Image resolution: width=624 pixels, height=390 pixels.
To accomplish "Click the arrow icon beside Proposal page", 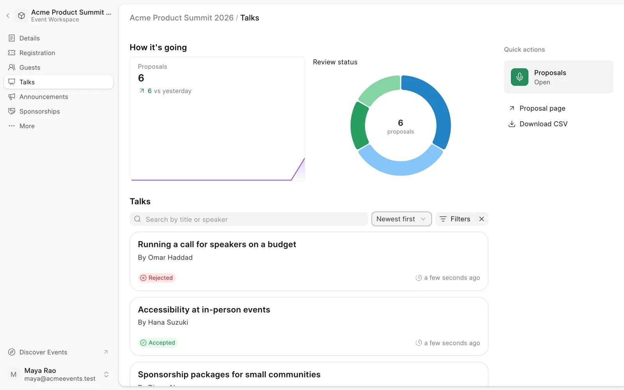I will pyautogui.click(x=512, y=108).
